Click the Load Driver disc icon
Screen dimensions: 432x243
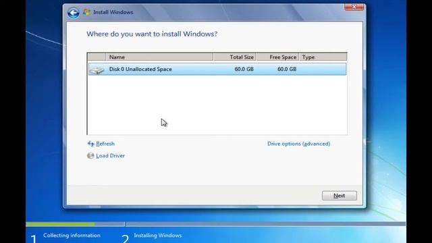pyautogui.click(x=90, y=156)
